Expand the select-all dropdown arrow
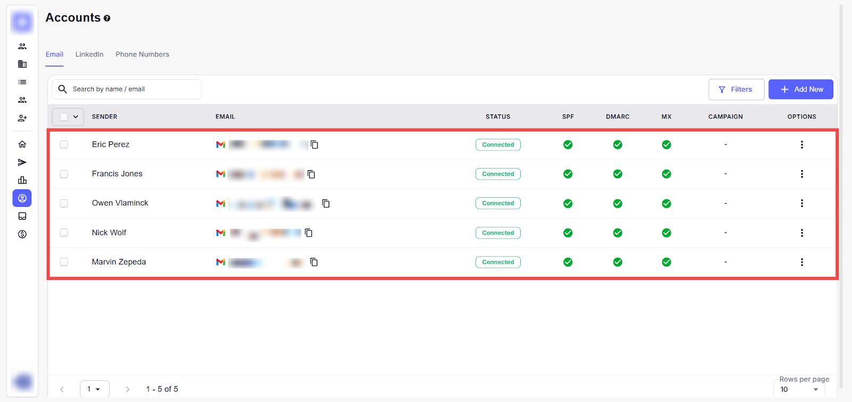The height and width of the screenshot is (402, 852). pos(76,117)
